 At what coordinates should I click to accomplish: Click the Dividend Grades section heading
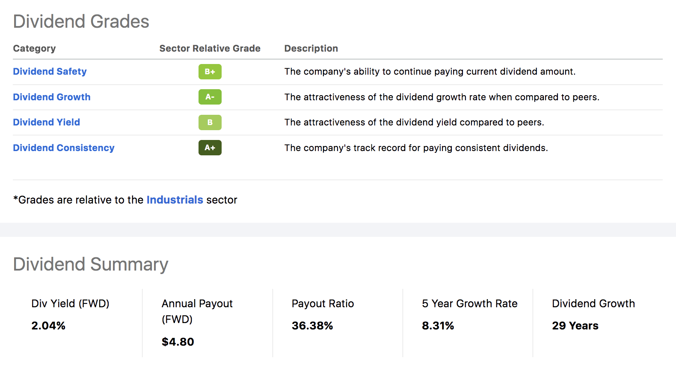point(81,22)
